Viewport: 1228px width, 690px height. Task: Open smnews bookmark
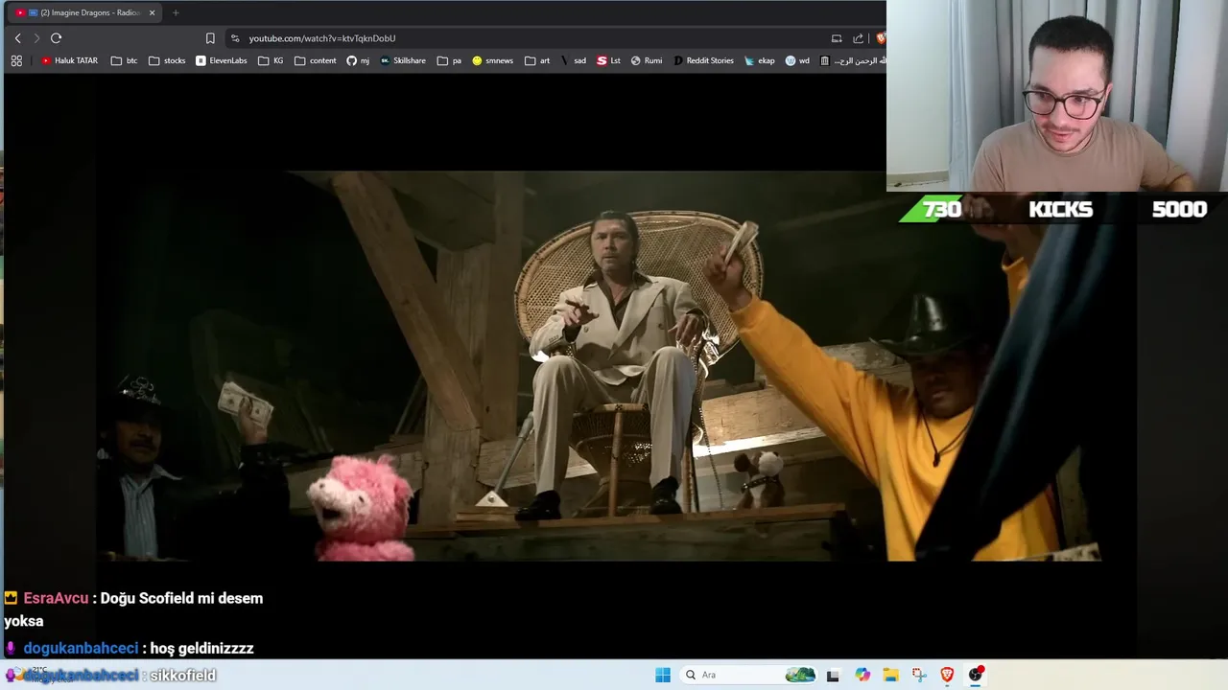pyautogui.click(x=492, y=60)
